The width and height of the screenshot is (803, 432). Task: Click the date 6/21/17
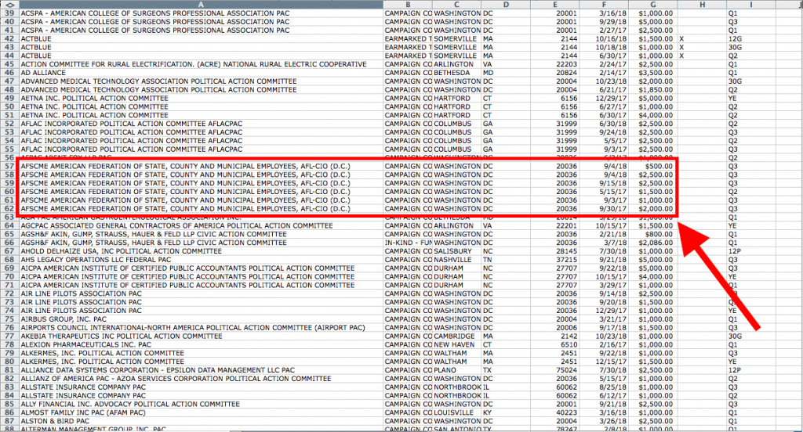point(605,90)
